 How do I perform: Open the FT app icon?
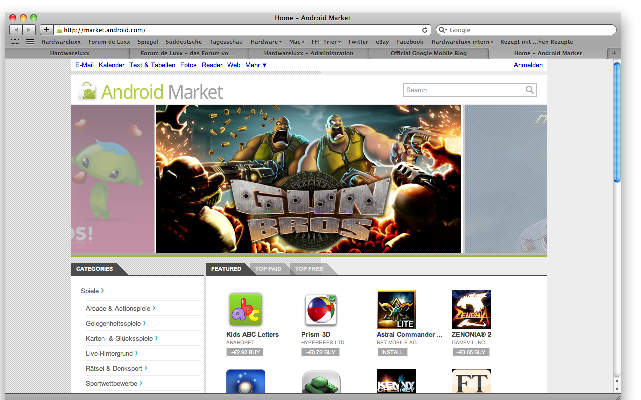(x=471, y=382)
